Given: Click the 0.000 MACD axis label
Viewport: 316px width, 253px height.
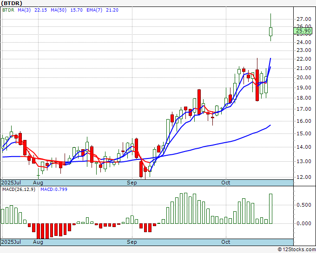Looking at the screenshot, I should [x=304, y=223].
